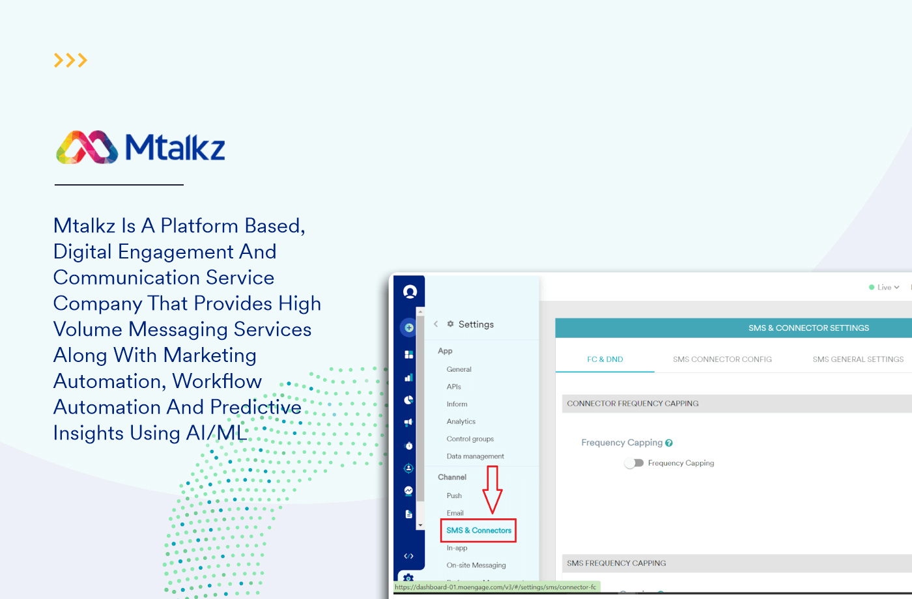Open the trend line chart icon in sidebar
Image resolution: width=912 pixels, height=599 pixels.
409,491
